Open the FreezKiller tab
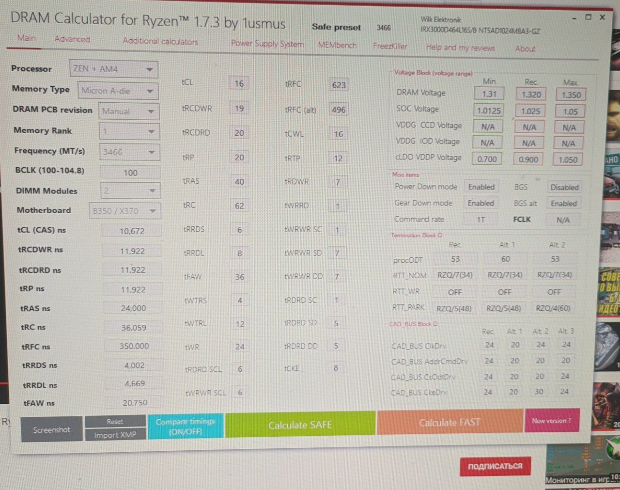 point(390,46)
